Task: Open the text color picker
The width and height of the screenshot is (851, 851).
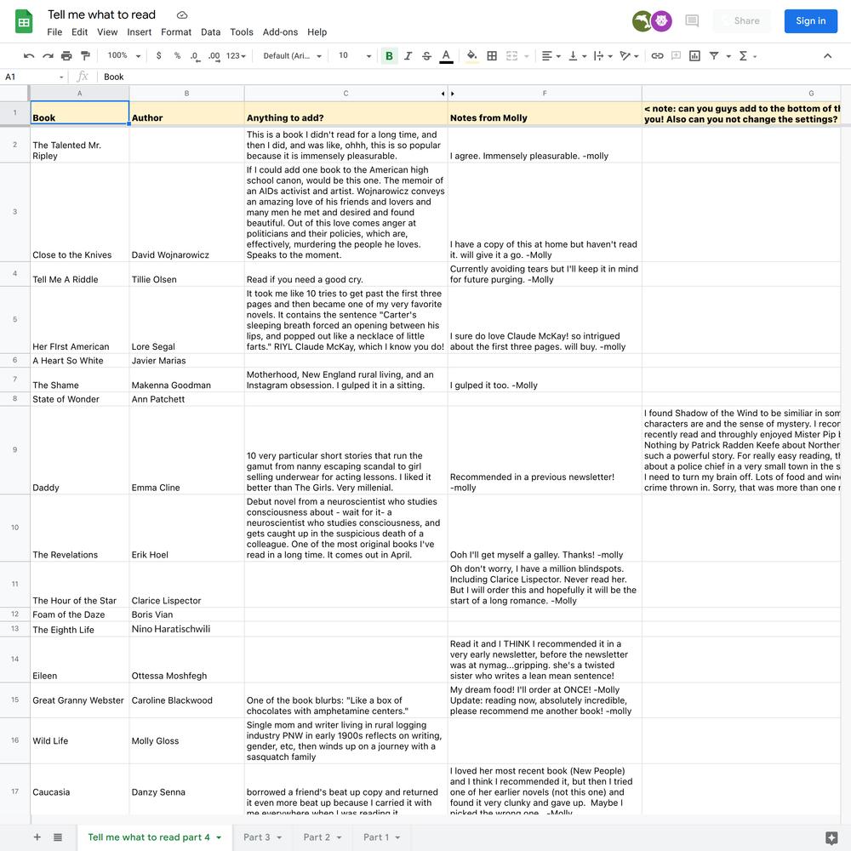Action: tap(446, 56)
